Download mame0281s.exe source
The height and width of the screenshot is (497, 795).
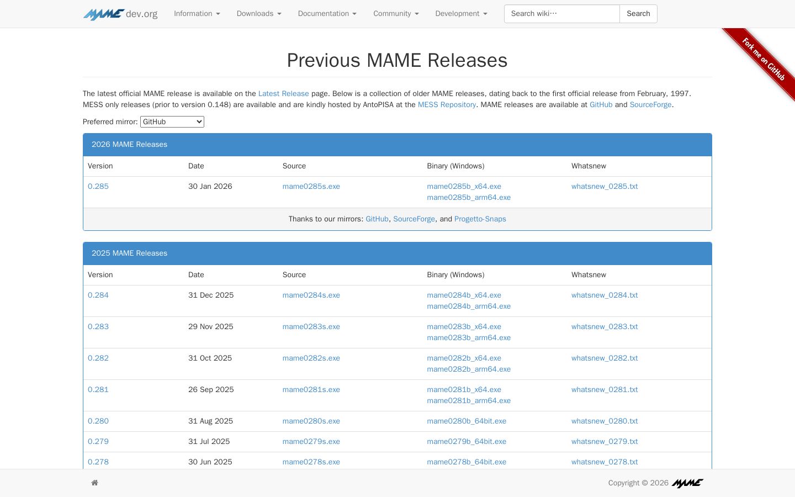point(311,390)
